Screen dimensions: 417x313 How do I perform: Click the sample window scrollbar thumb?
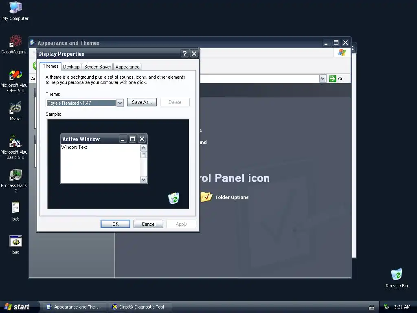pos(144,154)
